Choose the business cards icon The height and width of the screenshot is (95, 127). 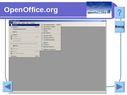(42, 47)
